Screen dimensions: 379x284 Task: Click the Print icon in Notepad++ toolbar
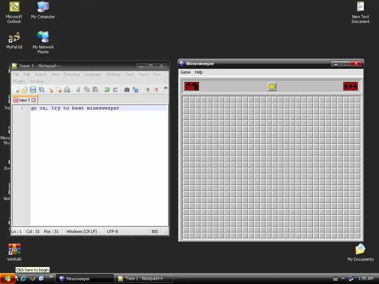(x=67, y=89)
